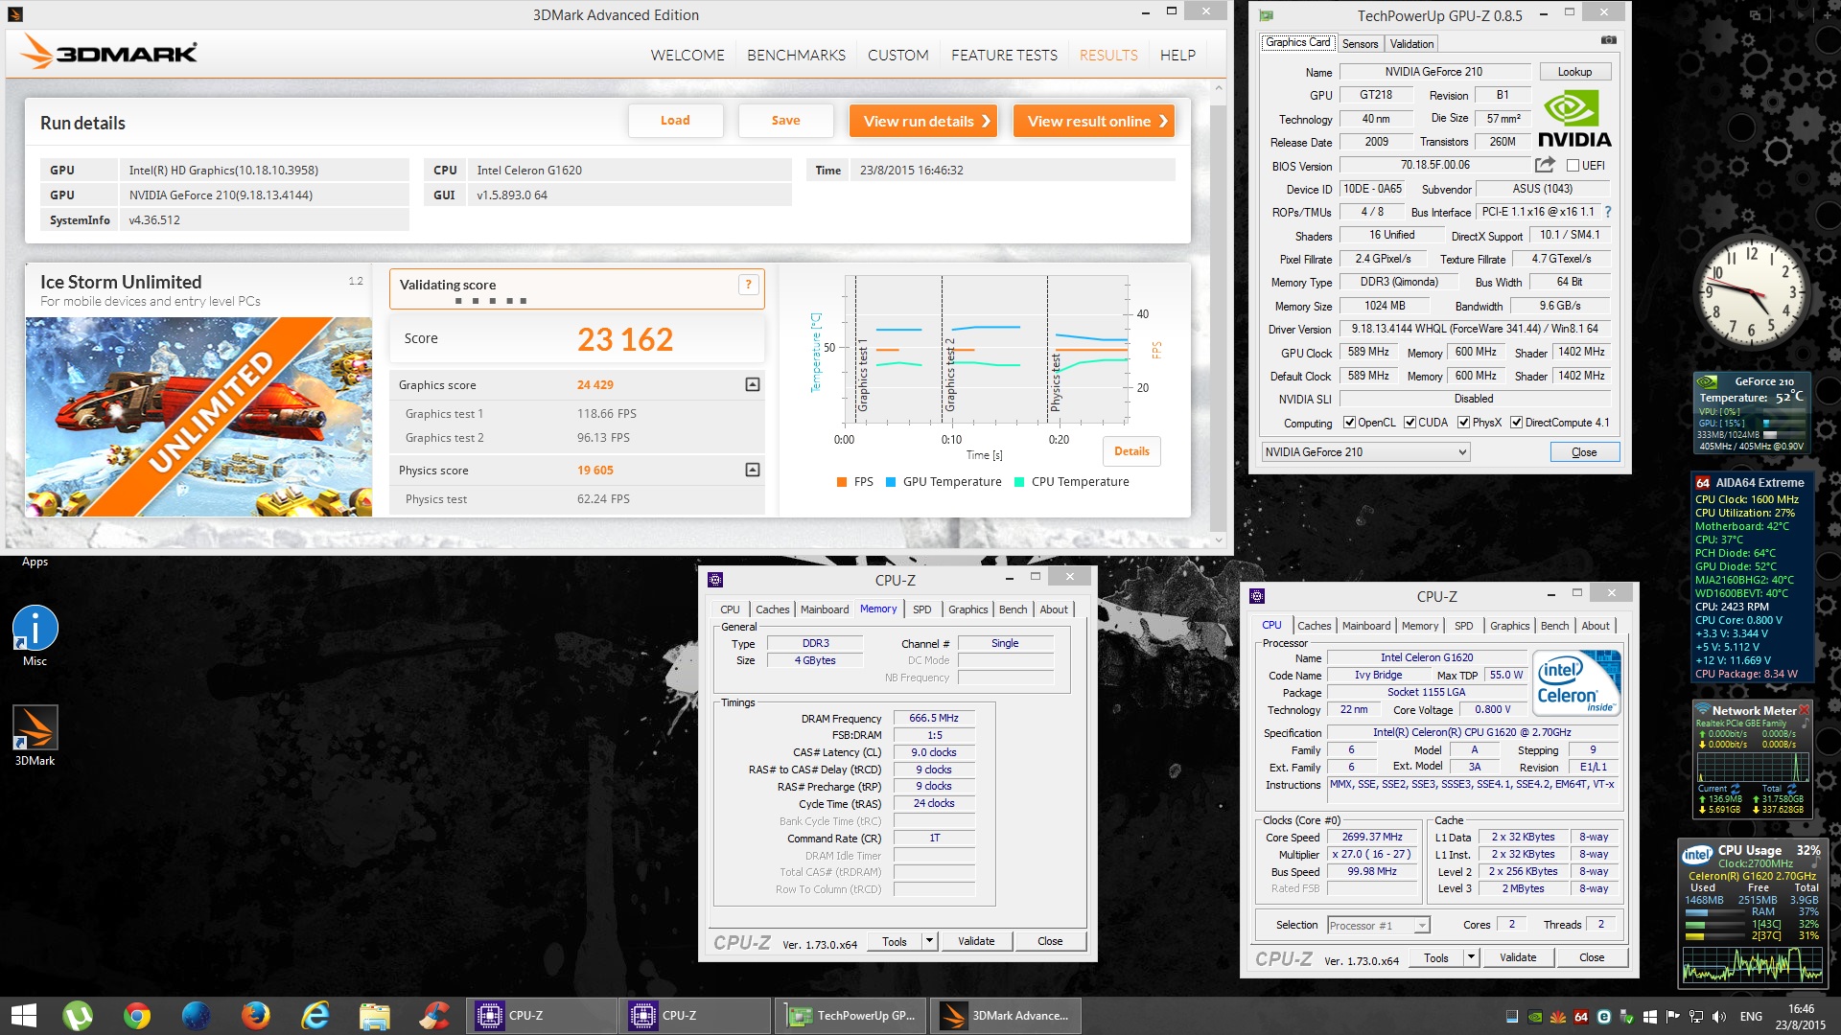Click the volume speaker tray icon
Screen dimensions: 1841x1035
pos(1719,1017)
